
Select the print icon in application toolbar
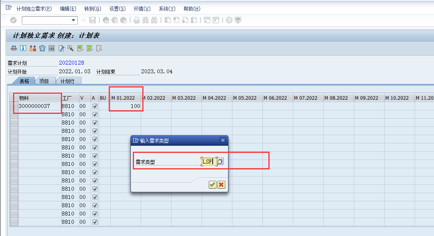click(13, 48)
